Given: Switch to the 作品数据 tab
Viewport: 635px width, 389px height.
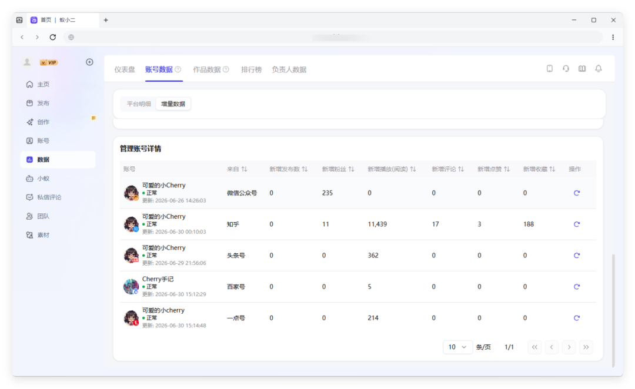Looking at the screenshot, I should (206, 69).
